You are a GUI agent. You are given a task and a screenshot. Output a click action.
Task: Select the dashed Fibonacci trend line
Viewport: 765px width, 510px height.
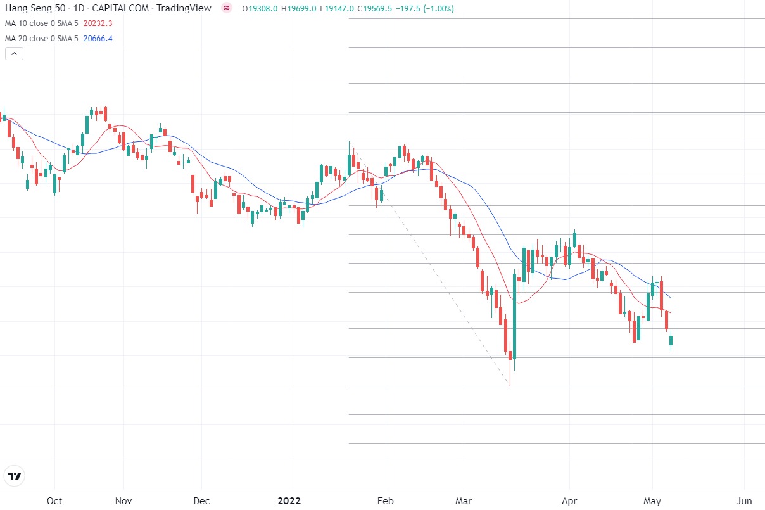431,266
